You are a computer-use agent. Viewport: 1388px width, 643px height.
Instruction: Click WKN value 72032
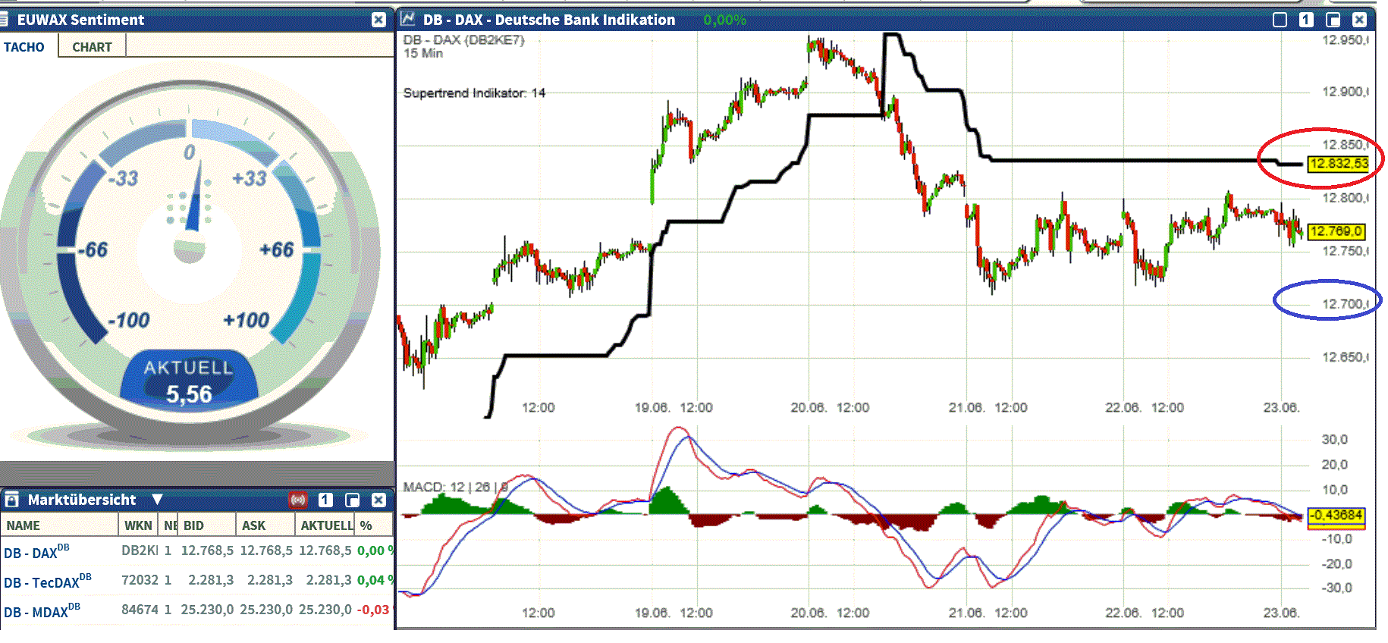tap(140, 580)
